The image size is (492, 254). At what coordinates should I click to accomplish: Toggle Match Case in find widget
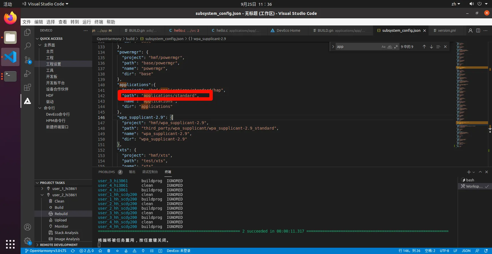pyautogui.click(x=383, y=47)
